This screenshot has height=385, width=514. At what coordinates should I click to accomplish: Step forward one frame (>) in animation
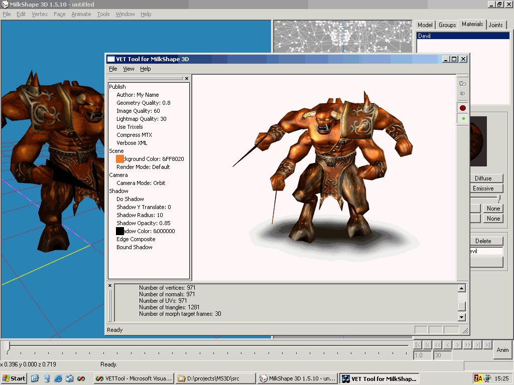click(x=458, y=345)
